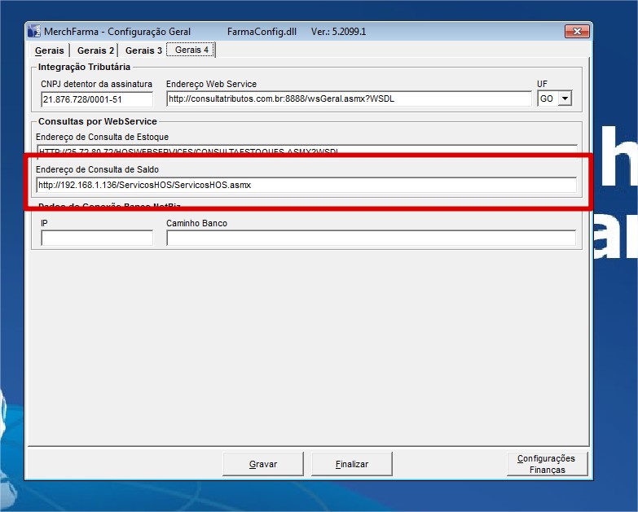Focus the Endereço Web Service field

pos(348,99)
